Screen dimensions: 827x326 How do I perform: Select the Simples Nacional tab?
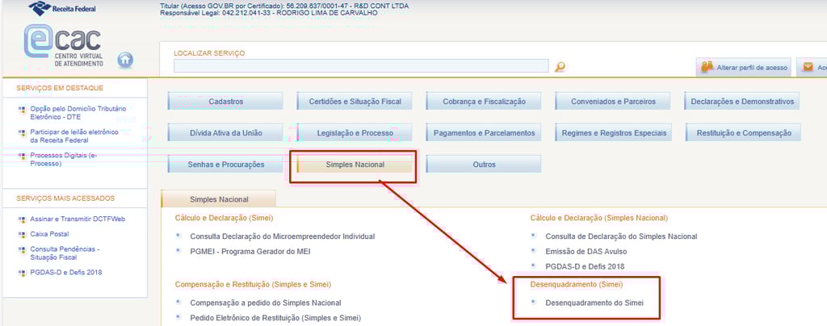(218, 199)
